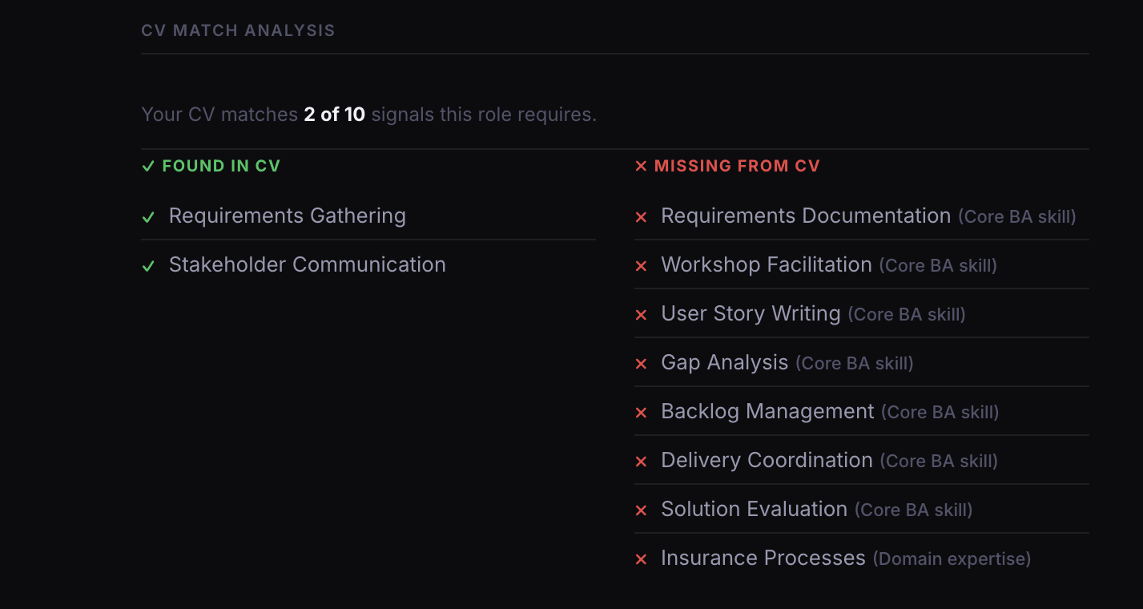Click the green check beside Stakeholder Communication
This screenshot has width=1143, height=609.
click(148, 266)
